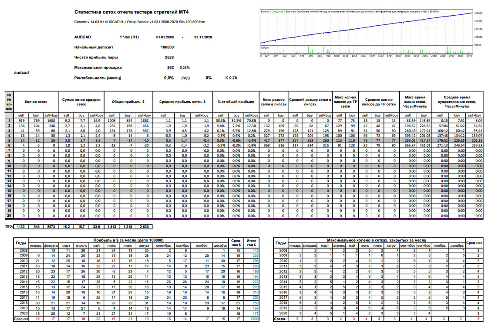Select lifetime cell '143:39' in row 1

[x=424, y=121]
